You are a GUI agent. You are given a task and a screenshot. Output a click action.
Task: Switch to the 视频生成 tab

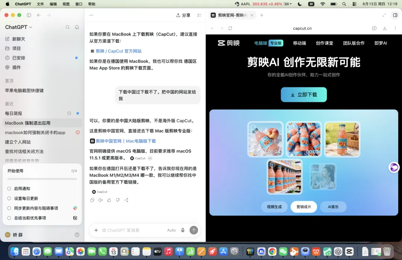coord(274,207)
